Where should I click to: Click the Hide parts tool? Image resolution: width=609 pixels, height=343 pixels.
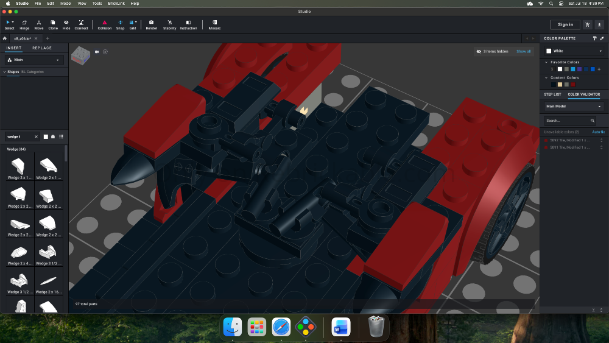click(x=66, y=25)
